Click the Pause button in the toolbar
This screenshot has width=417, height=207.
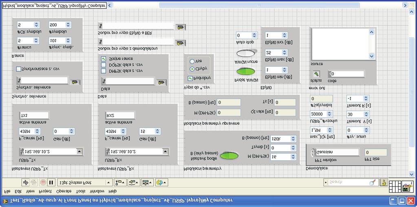click(x=51, y=183)
